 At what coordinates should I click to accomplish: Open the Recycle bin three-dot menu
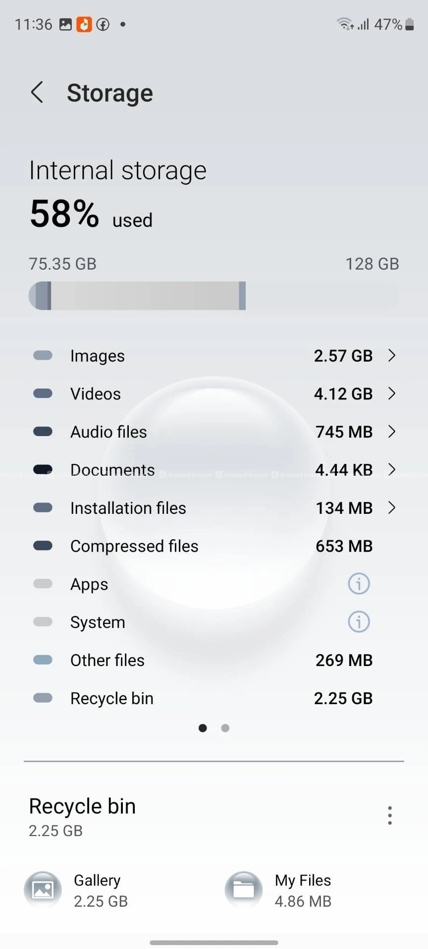point(390,815)
